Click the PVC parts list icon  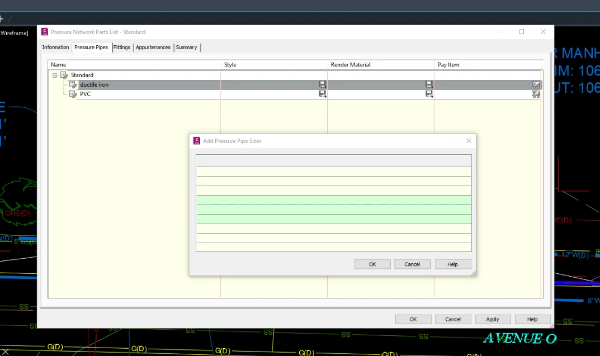point(73,94)
